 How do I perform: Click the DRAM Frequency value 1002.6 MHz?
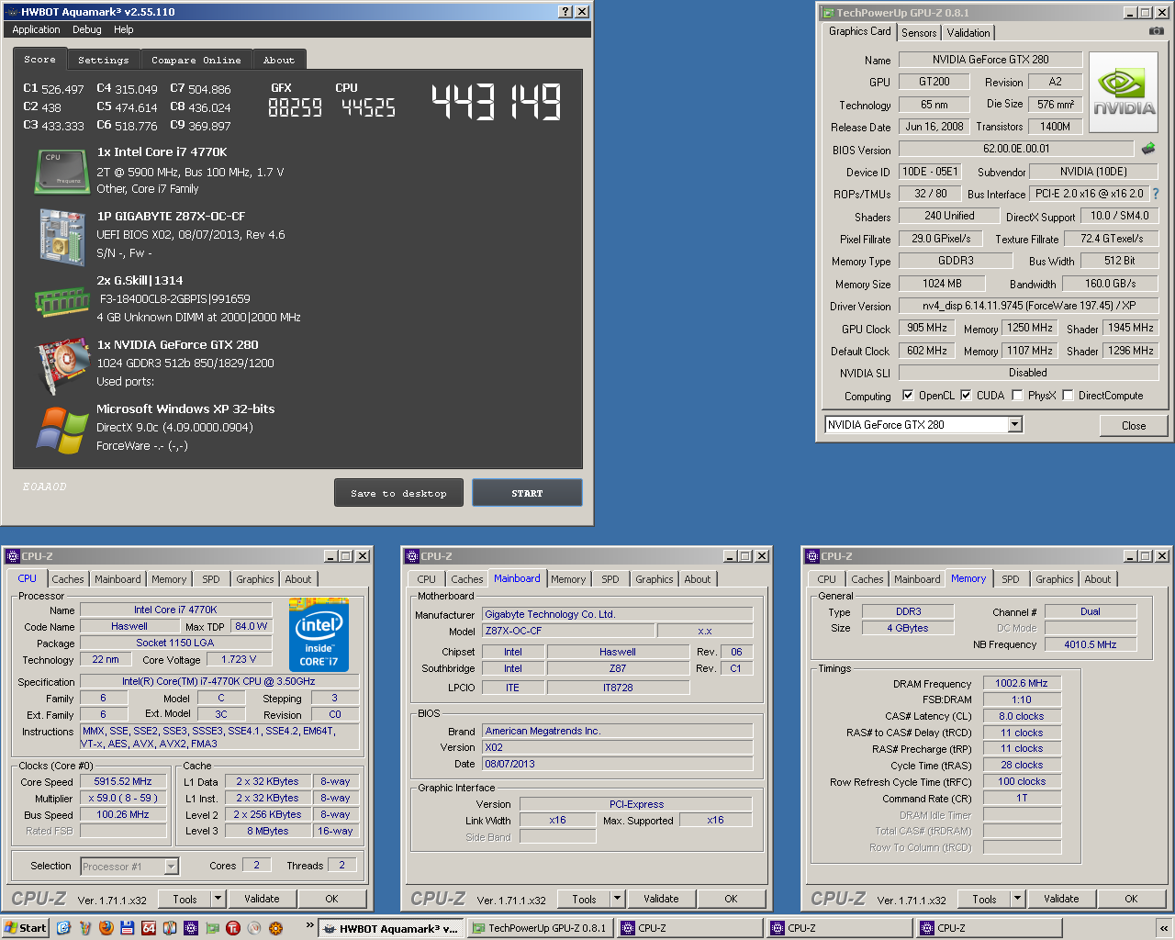tap(1022, 684)
